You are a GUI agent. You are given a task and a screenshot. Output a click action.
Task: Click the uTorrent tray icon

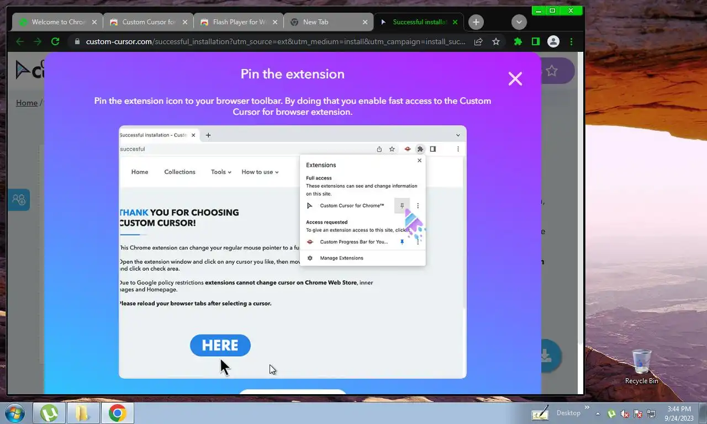pos(611,414)
